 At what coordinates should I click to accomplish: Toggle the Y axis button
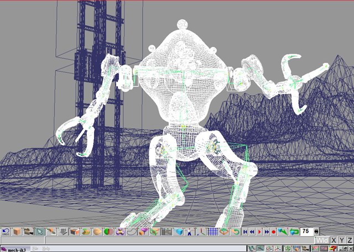pyautogui.click(x=342, y=240)
